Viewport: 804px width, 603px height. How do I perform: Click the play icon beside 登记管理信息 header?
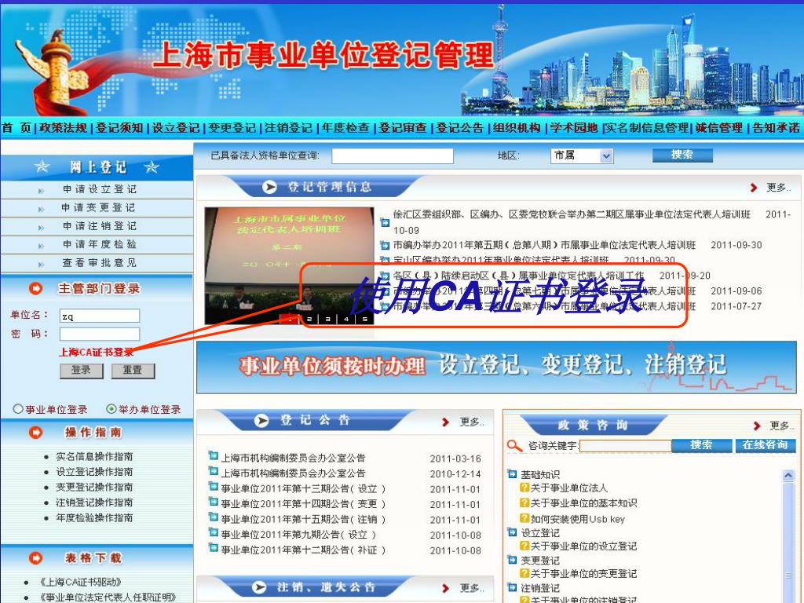point(269,187)
